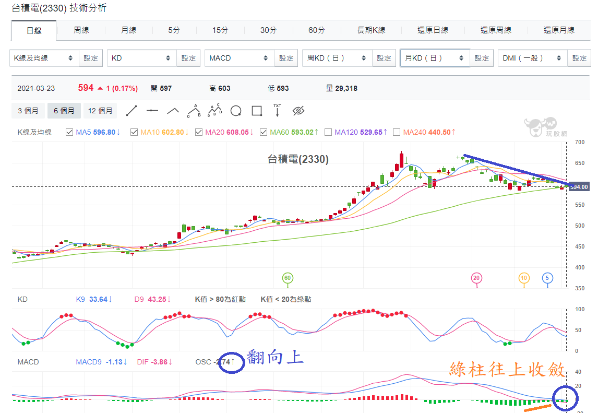
Task: Click the MACD9 -1.13 value
Action: click(114, 362)
